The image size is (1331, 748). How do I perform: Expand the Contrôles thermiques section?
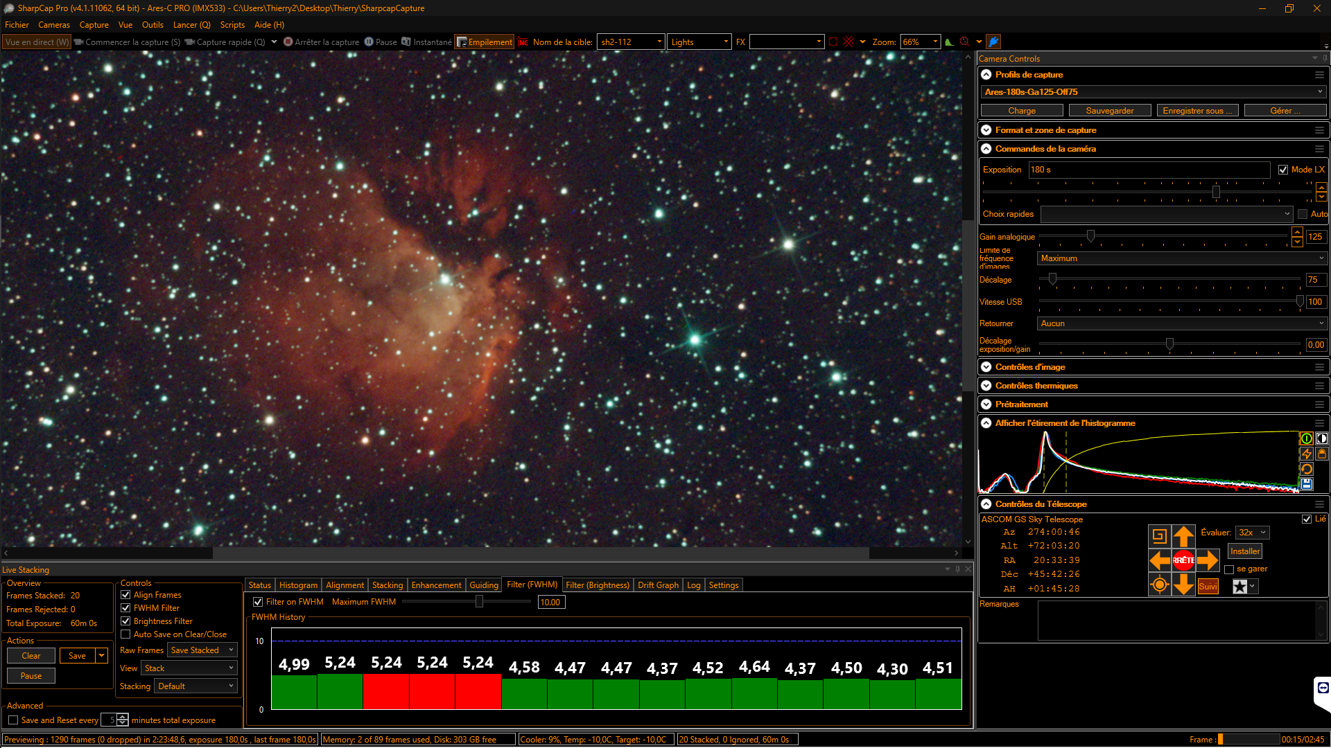(x=986, y=386)
